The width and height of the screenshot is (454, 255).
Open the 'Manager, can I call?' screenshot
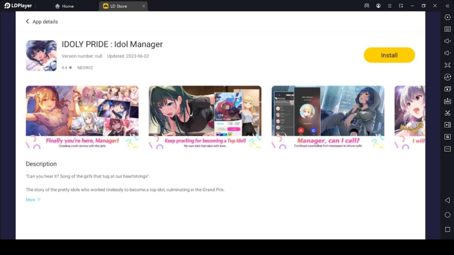point(328,117)
